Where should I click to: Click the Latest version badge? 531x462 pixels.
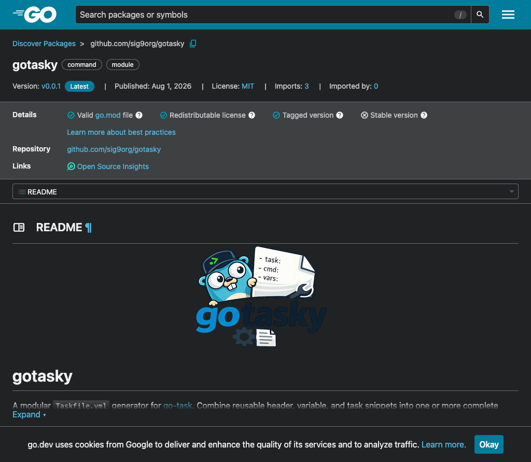click(79, 87)
